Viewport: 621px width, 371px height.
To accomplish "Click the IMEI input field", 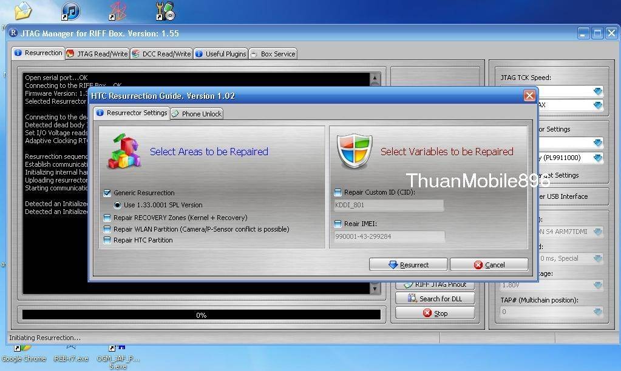I will click(x=389, y=236).
